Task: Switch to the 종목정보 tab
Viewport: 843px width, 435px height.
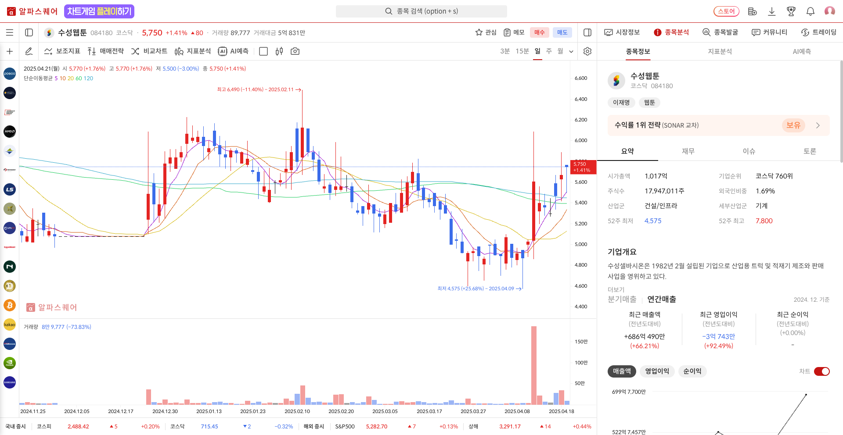Action: click(x=638, y=52)
